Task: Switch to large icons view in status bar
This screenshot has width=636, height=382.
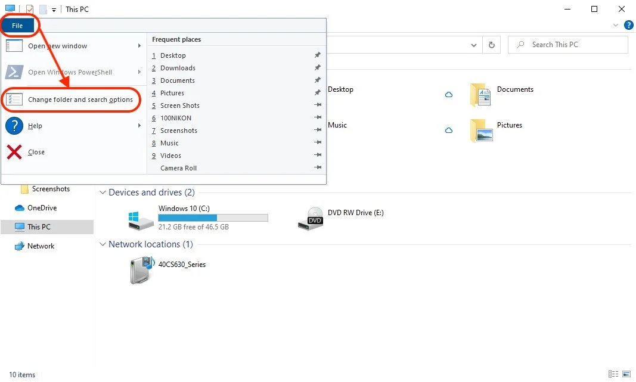Action: [x=625, y=374]
